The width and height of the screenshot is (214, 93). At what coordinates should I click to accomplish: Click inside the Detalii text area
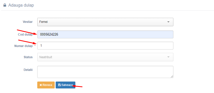(105, 72)
